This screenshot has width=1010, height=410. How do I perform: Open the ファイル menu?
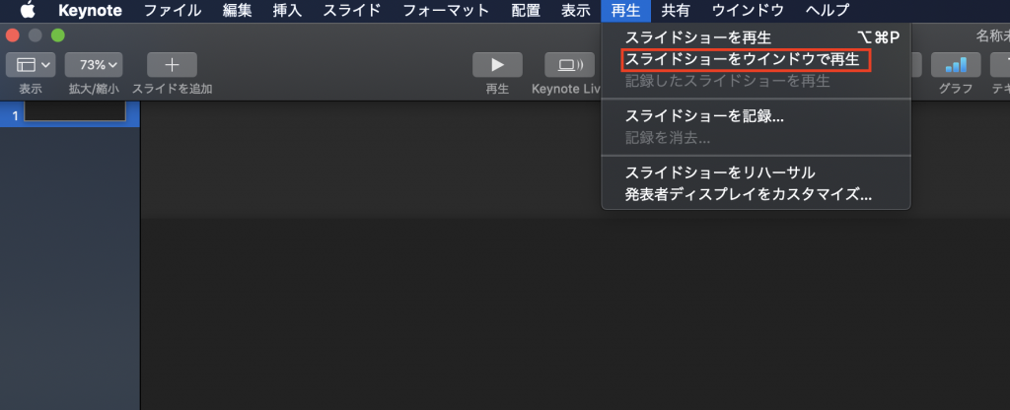172,10
